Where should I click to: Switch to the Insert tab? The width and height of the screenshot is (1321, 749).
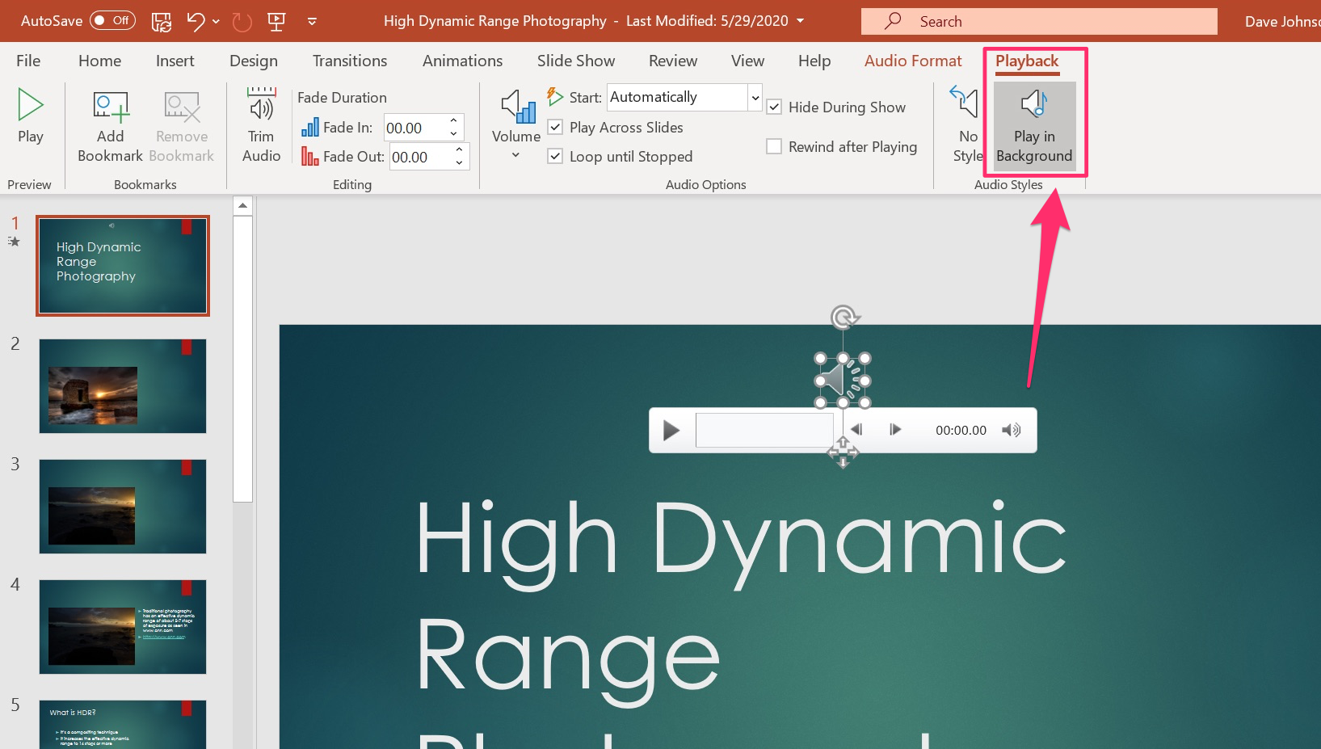coord(175,61)
